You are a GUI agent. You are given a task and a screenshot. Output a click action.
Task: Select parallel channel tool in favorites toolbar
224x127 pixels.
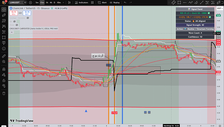click(x=196, y=3)
